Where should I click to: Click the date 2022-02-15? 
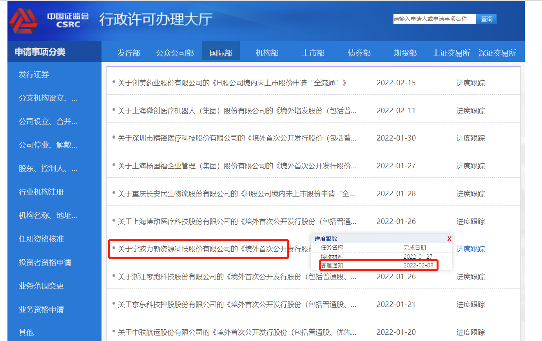click(x=396, y=83)
